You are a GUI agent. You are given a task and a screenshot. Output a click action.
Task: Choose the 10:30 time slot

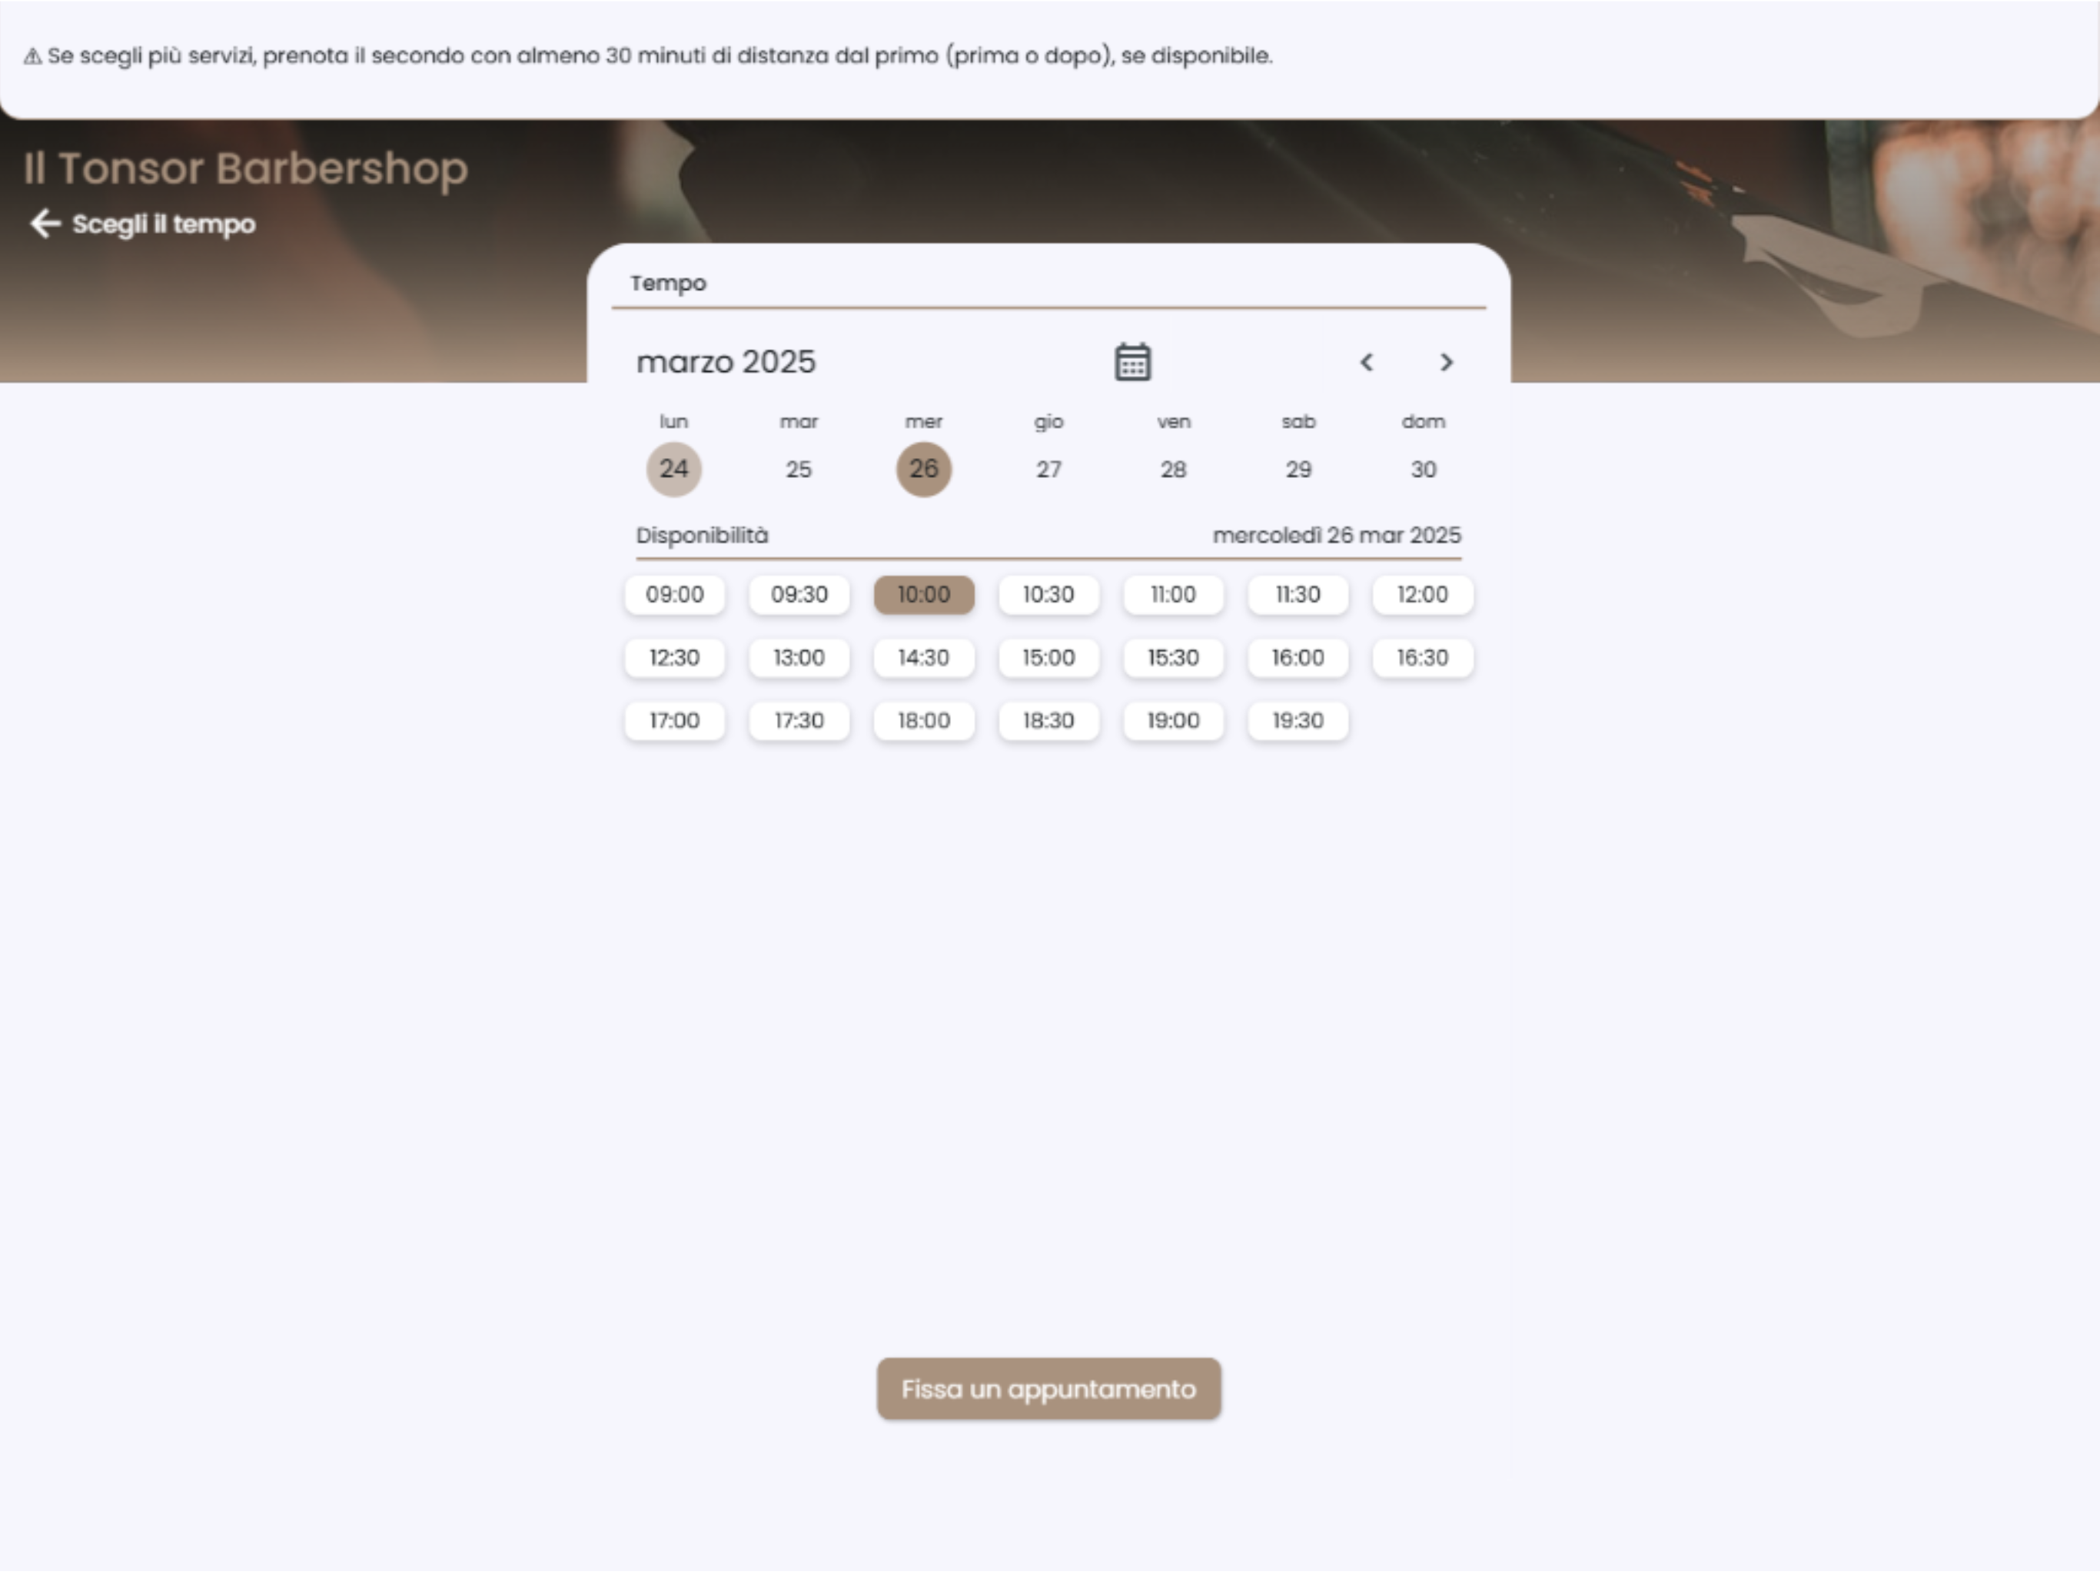tap(1048, 595)
